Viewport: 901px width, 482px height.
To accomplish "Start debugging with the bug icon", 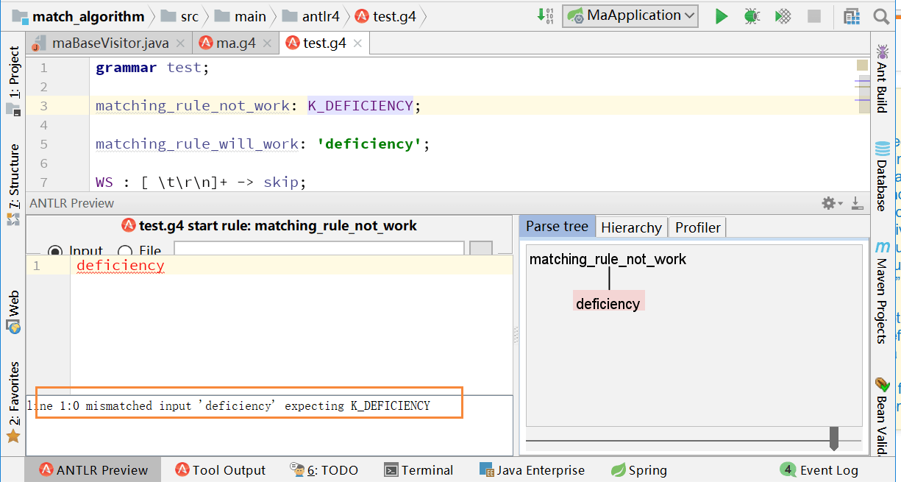I will pos(752,16).
